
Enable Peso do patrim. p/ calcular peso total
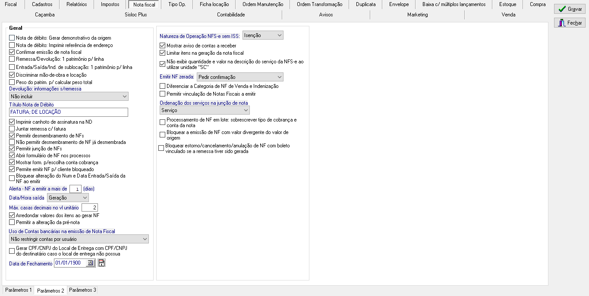(12, 82)
